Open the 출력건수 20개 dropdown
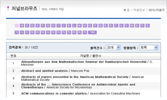This screenshot has height=100, width=167. [x=113, y=48]
